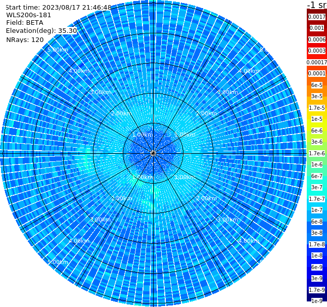This screenshot has height=307, width=327.
Task: Select the 2.00km range label in lower-left quadrant
Action: coord(122,198)
